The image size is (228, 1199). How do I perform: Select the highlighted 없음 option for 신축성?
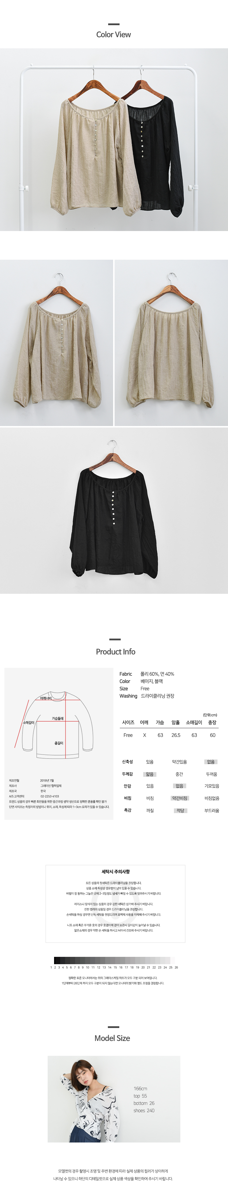pos(211,762)
